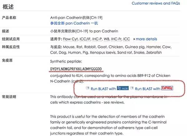Viewport: 187px width, 136px height.
Task: Click the ExPASy logo icon
Action: pos(167,88)
